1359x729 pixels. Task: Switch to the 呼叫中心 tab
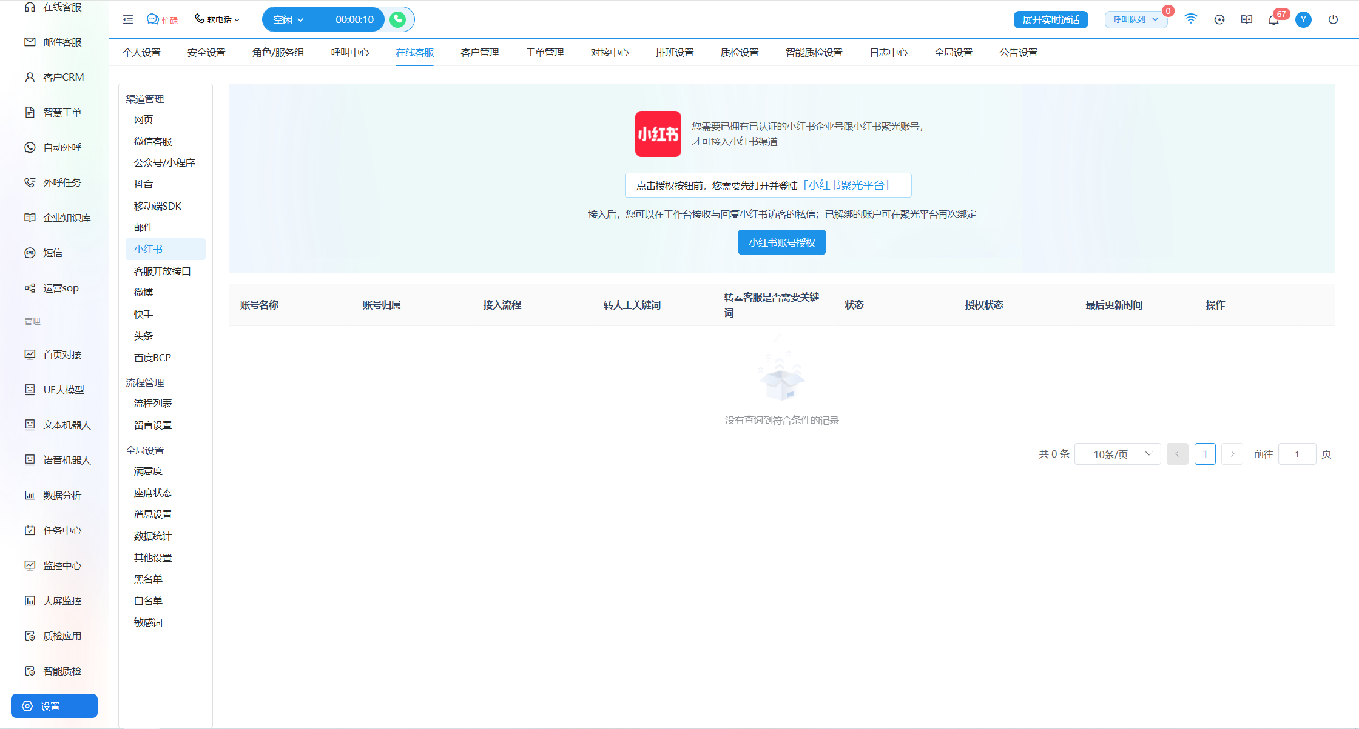(350, 53)
